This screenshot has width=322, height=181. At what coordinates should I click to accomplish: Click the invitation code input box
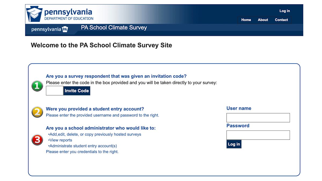coord(54,91)
